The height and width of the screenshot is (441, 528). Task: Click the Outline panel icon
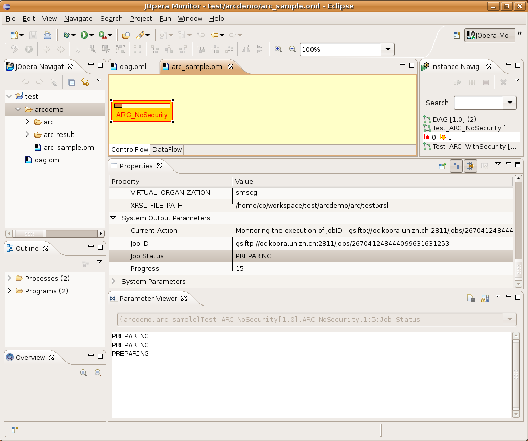pyautogui.click(x=10, y=248)
